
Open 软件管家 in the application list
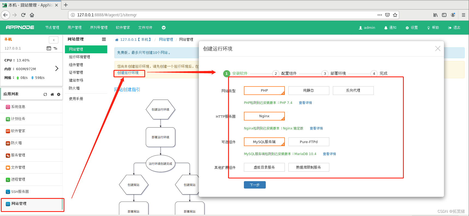[31, 131]
